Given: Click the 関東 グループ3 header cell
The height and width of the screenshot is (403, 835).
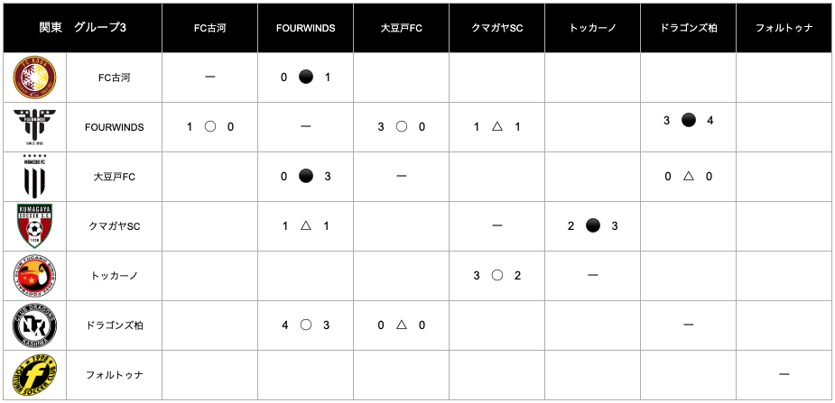Looking at the screenshot, I should tap(82, 28).
